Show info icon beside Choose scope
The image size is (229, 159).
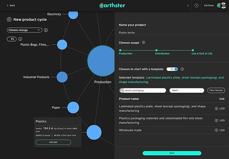(144, 42)
